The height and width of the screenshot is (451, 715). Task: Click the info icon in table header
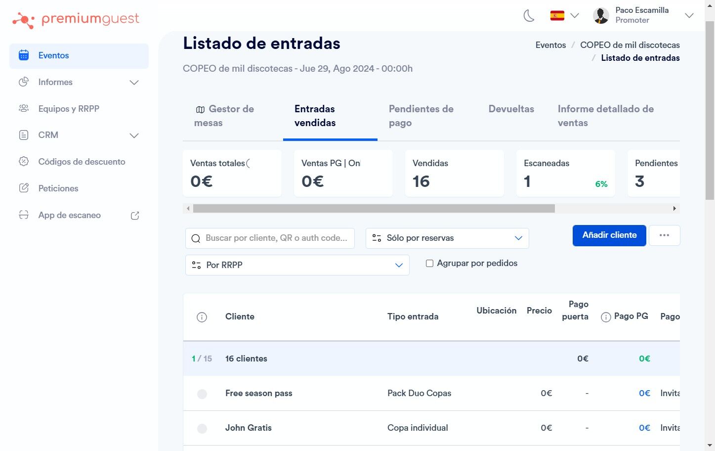pos(202,317)
